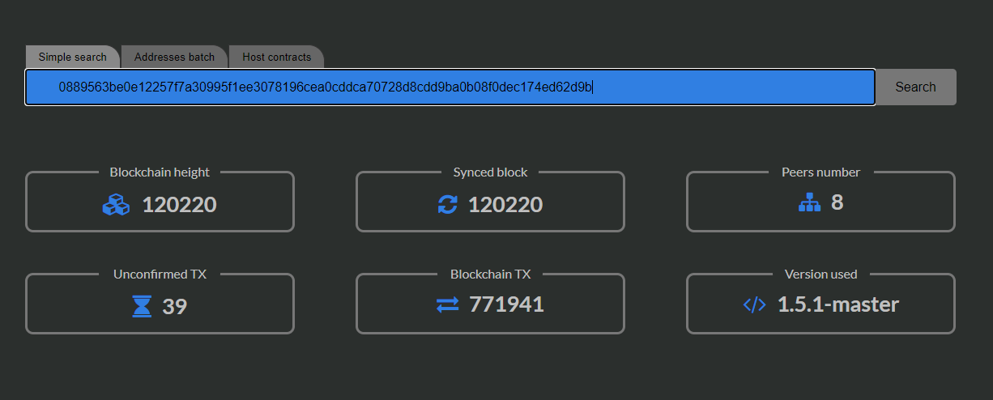Click the Blockchain height card label

pos(160,172)
